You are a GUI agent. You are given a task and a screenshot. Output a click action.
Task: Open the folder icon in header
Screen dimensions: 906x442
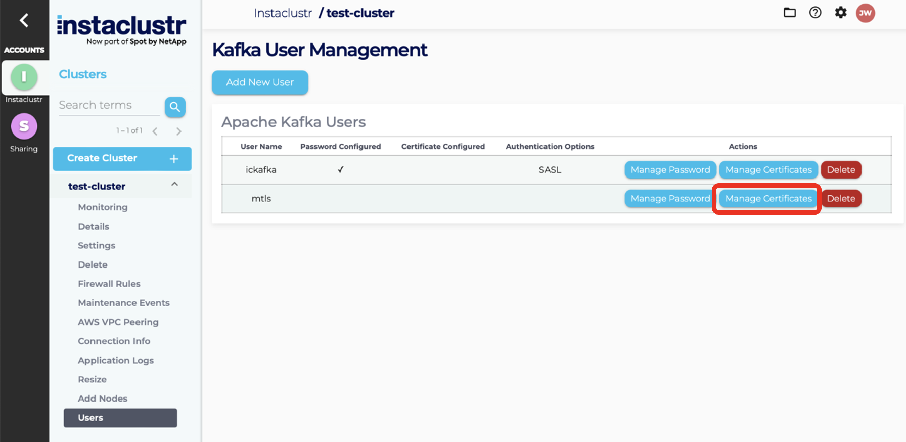[x=789, y=13]
